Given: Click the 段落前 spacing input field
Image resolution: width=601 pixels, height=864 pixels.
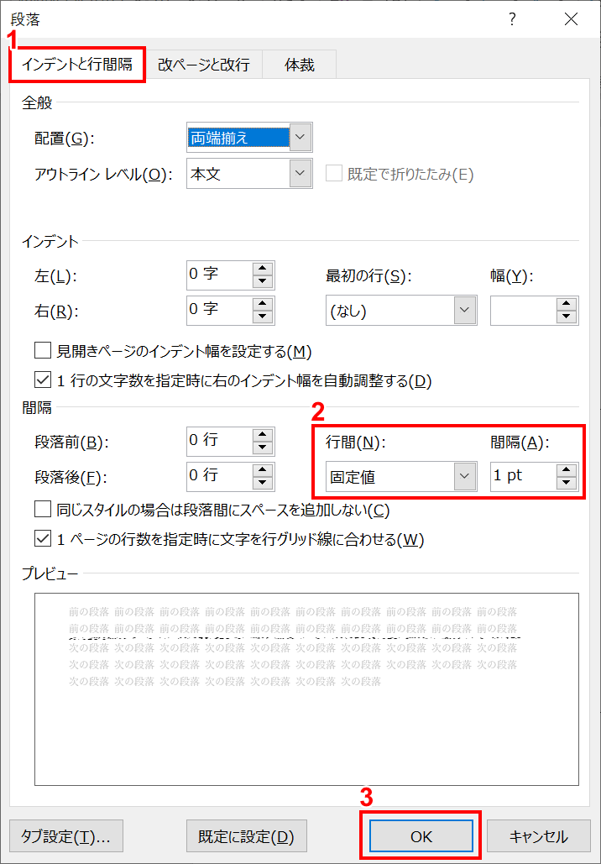Looking at the screenshot, I should [x=221, y=442].
